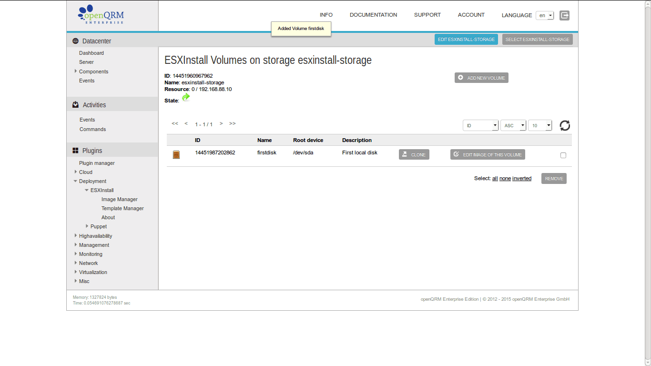651x366 pixels.
Task: Open ESXInstall About page
Action: pos(108,217)
